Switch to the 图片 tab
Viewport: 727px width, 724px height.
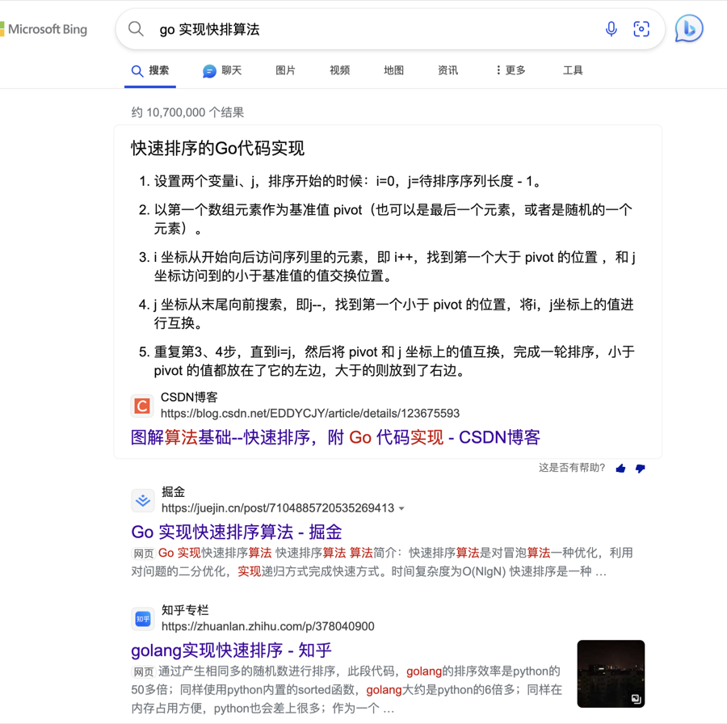tap(285, 70)
